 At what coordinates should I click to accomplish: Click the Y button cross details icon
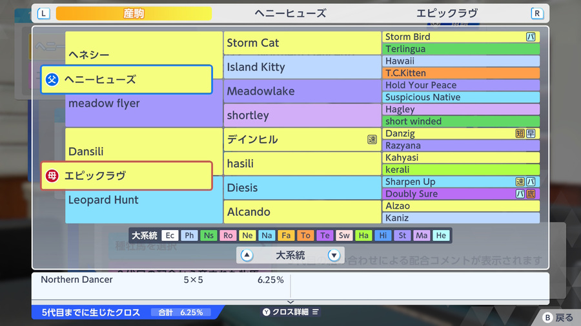tap(267, 312)
